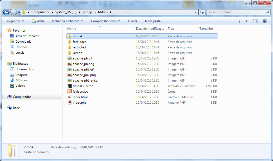Select the restricted folder icon
Screen dimensions: 273x161
tap(69, 47)
